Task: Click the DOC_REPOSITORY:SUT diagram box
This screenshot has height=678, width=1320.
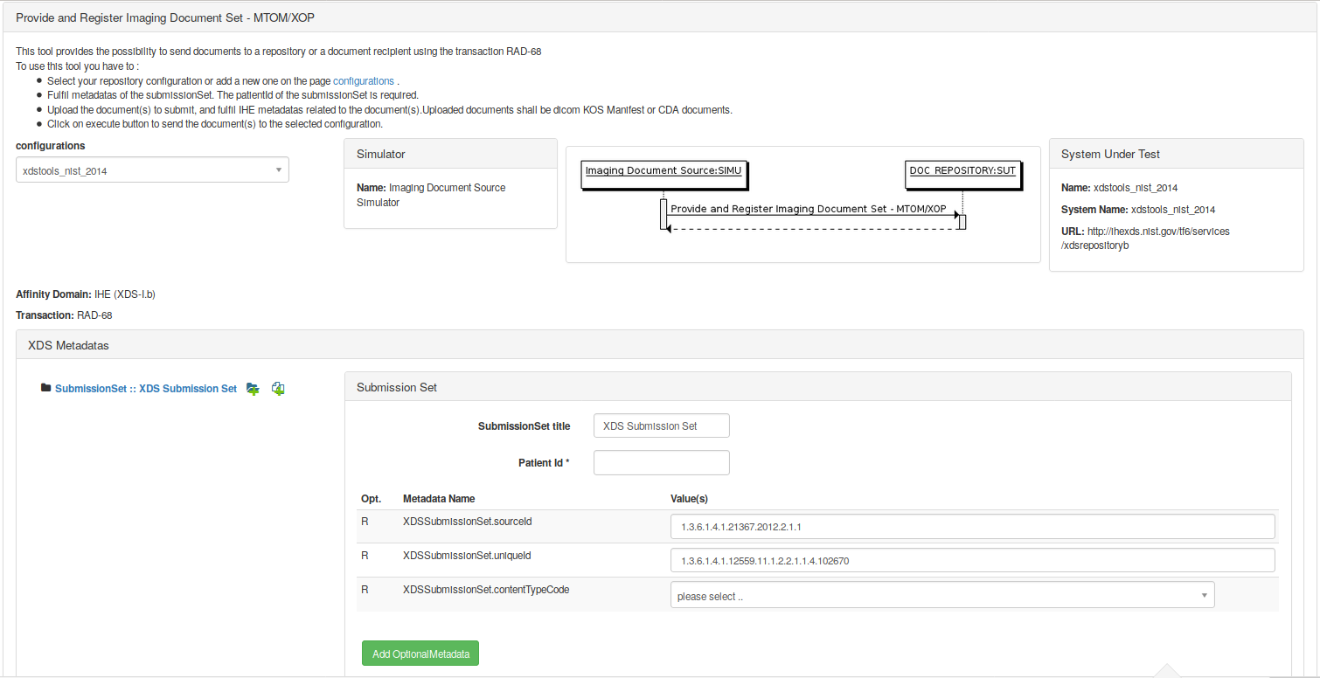Action: 962,172
